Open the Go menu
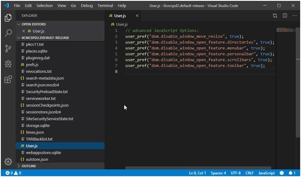 pyautogui.click(x=73, y=5)
